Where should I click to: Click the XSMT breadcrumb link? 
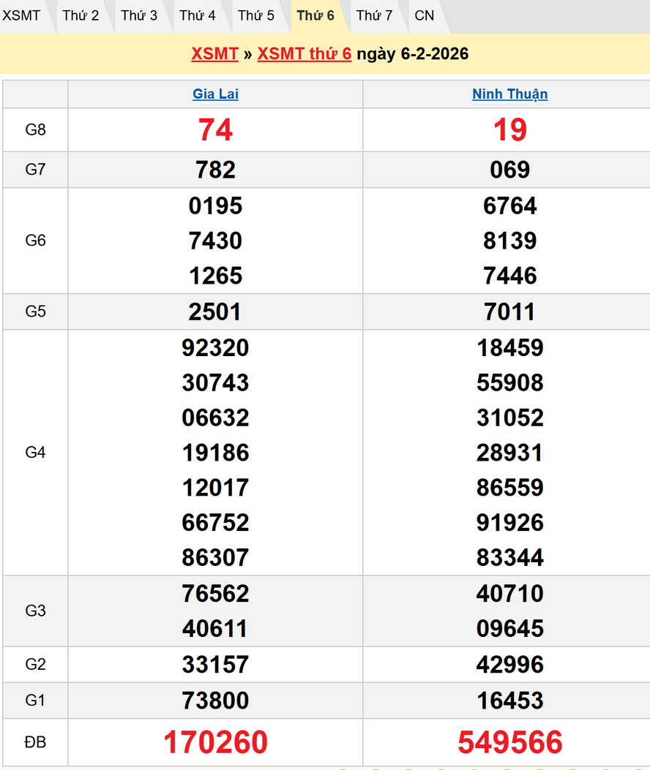(x=214, y=53)
